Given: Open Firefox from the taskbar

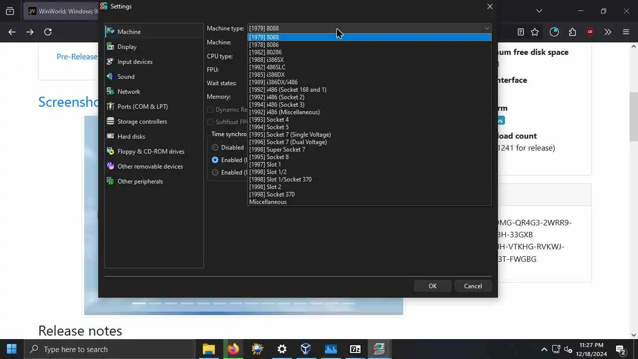Looking at the screenshot, I should click(233, 349).
